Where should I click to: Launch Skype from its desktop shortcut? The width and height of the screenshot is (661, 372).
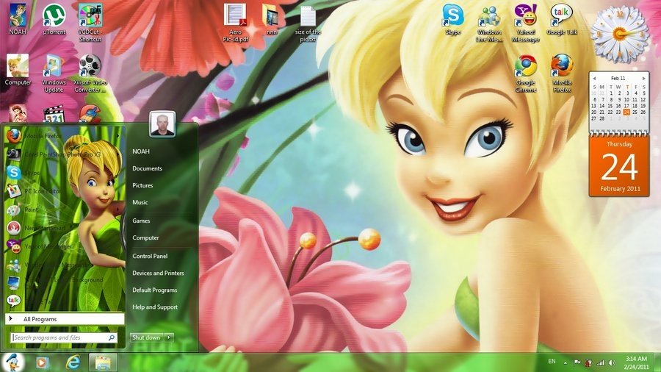click(x=453, y=19)
